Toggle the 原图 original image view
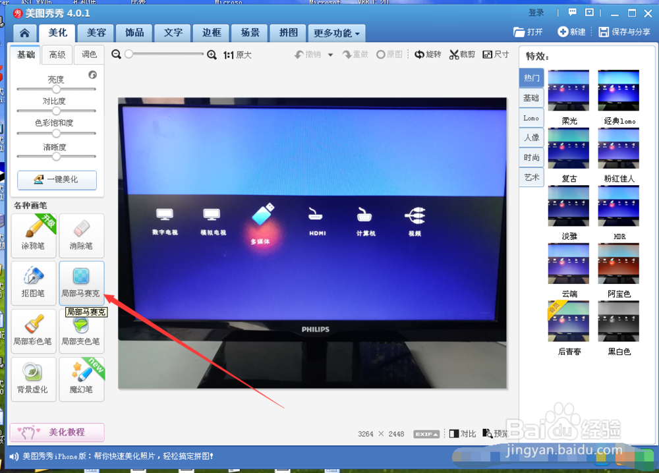659x473 pixels. click(x=389, y=55)
